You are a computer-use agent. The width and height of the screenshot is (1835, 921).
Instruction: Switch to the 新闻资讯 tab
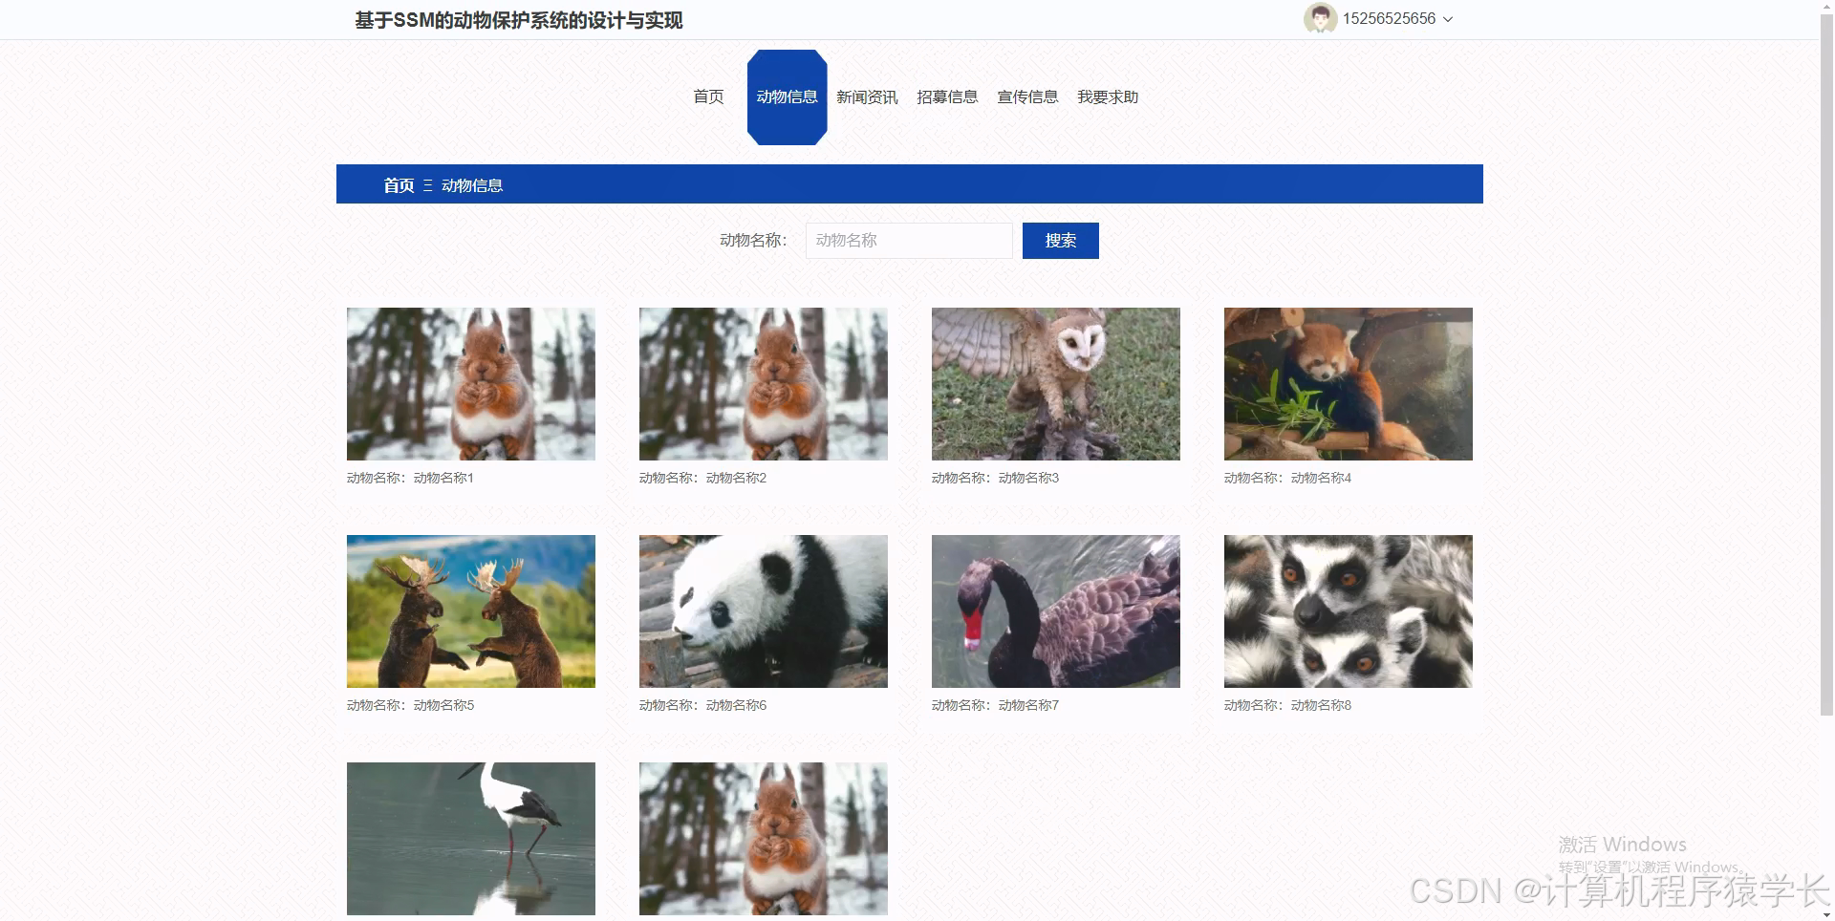tap(865, 96)
